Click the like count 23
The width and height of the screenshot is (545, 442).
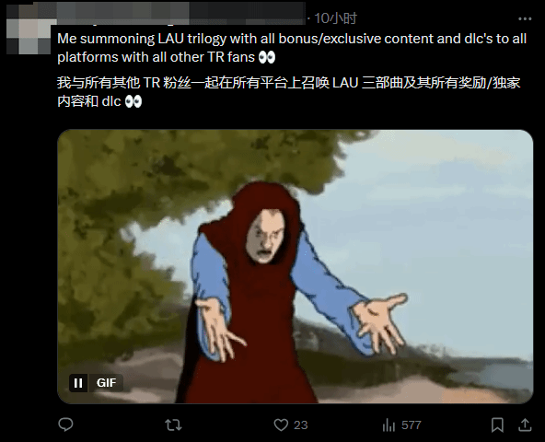[301, 425]
